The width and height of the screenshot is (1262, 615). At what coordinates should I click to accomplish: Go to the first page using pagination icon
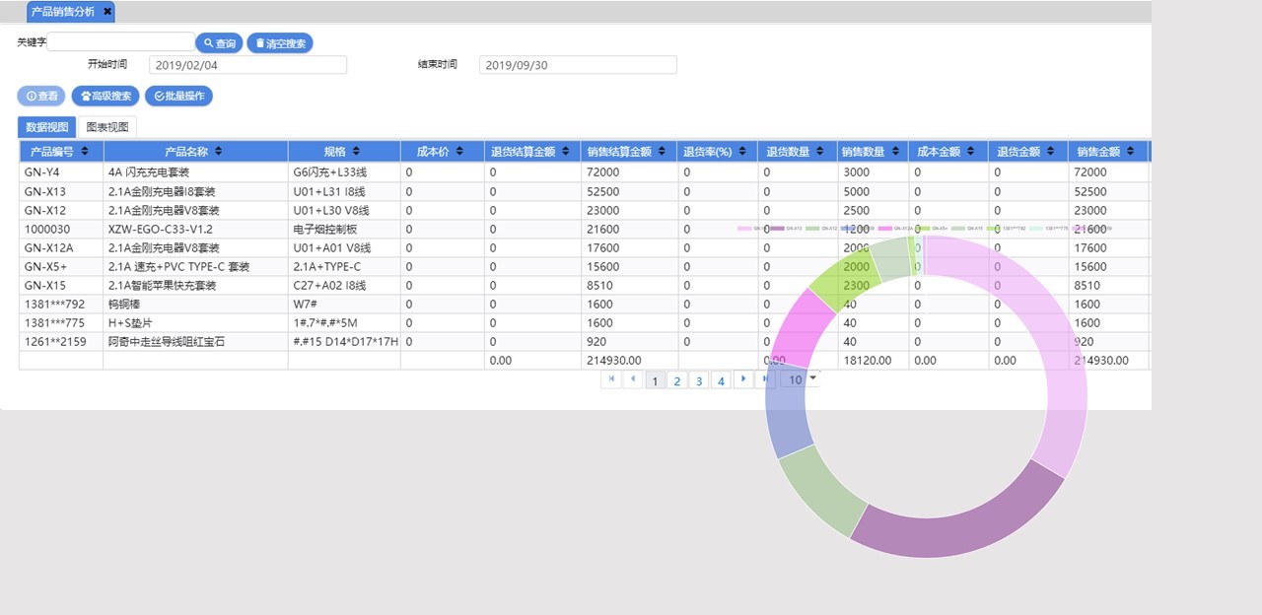coord(610,379)
